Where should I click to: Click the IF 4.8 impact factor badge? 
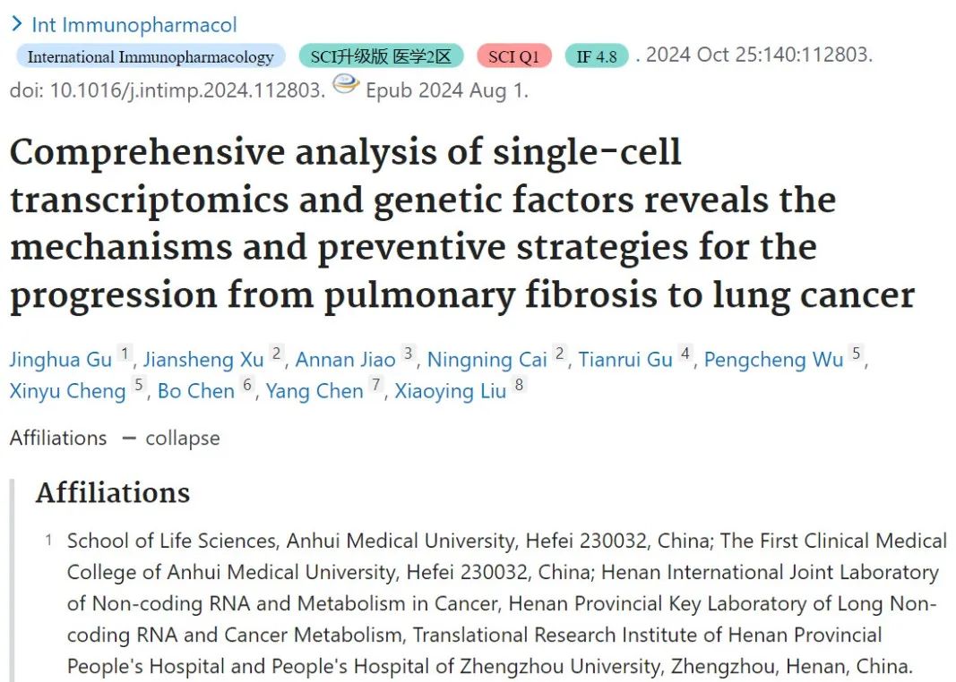597,56
